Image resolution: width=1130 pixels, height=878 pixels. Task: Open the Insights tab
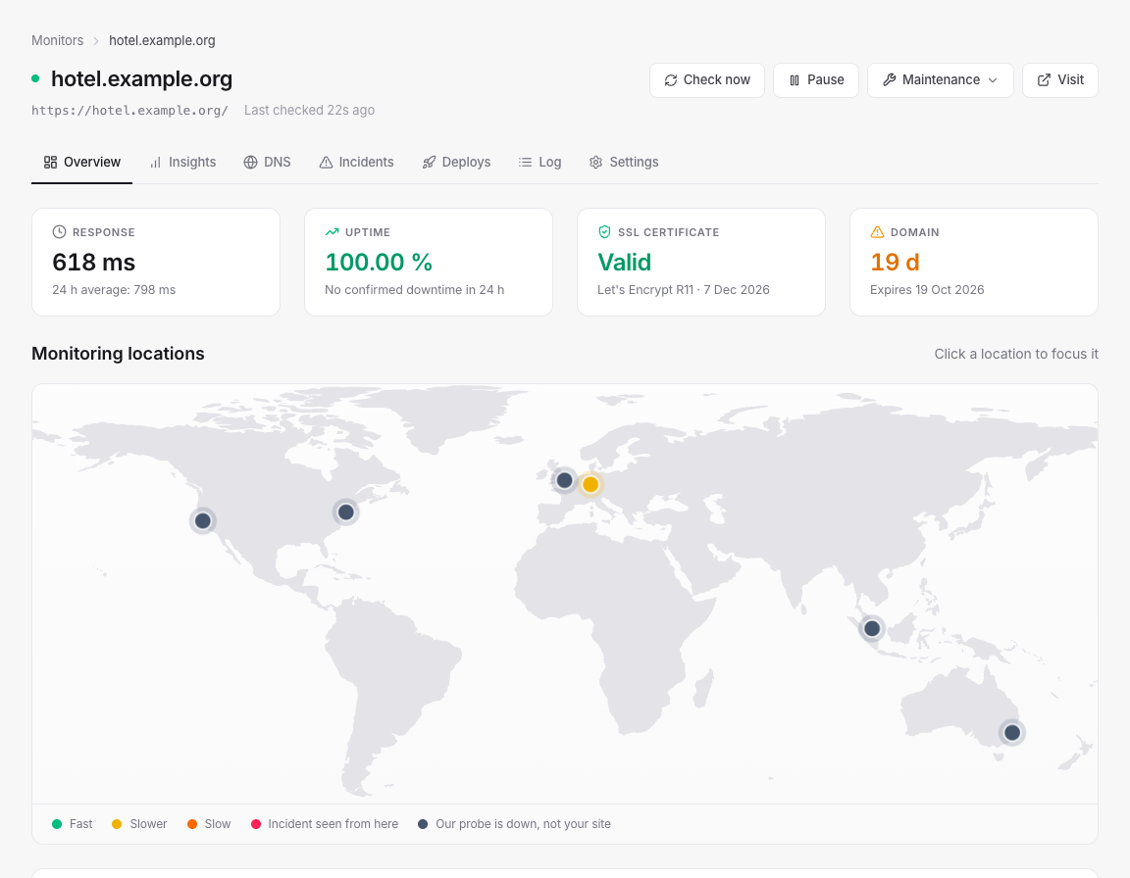[182, 162]
